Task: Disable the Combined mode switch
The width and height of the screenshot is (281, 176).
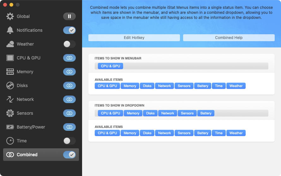Action: (69, 155)
